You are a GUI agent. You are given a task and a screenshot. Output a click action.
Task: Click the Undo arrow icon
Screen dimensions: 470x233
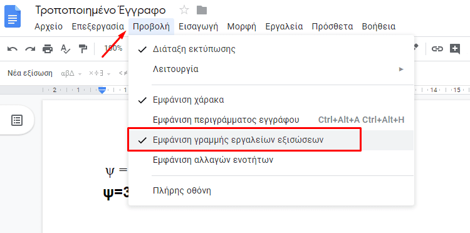pos(13,48)
